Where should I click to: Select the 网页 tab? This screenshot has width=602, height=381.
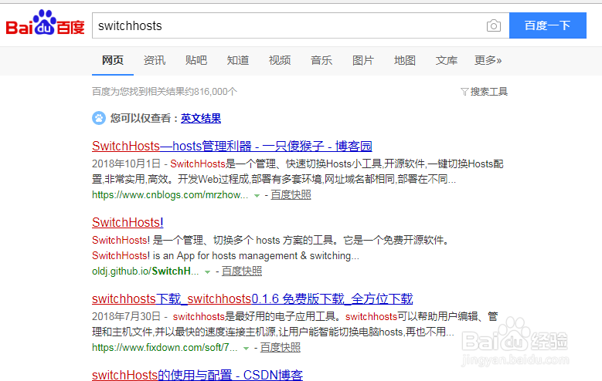[x=113, y=61]
